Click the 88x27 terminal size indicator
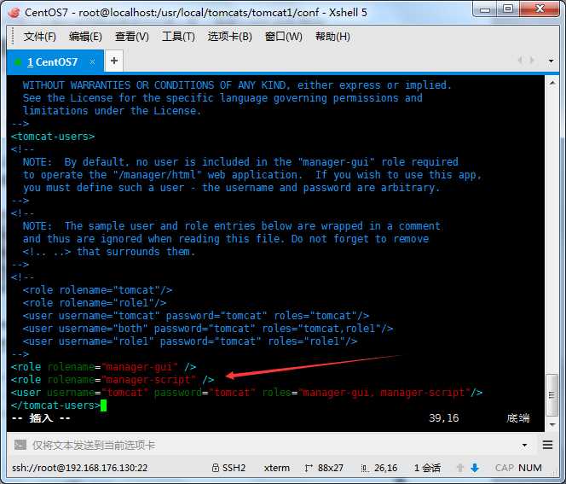The height and width of the screenshot is (484, 566). tap(330, 468)
